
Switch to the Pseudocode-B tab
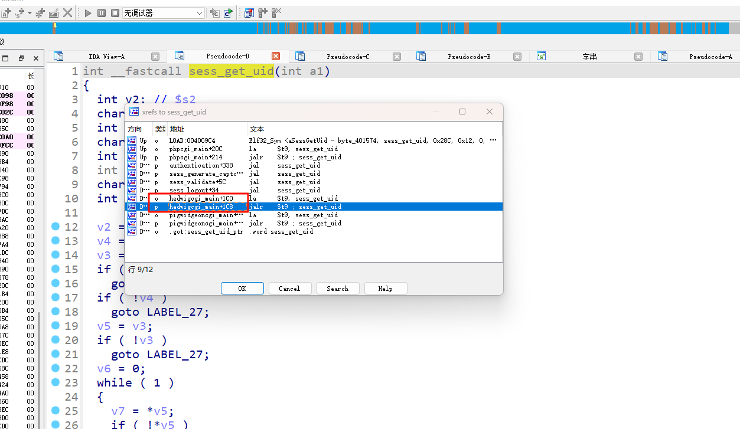(x=469, y=57)
